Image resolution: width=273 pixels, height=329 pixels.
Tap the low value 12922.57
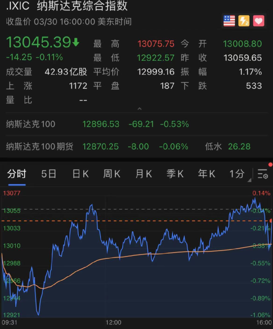(156, 58)
